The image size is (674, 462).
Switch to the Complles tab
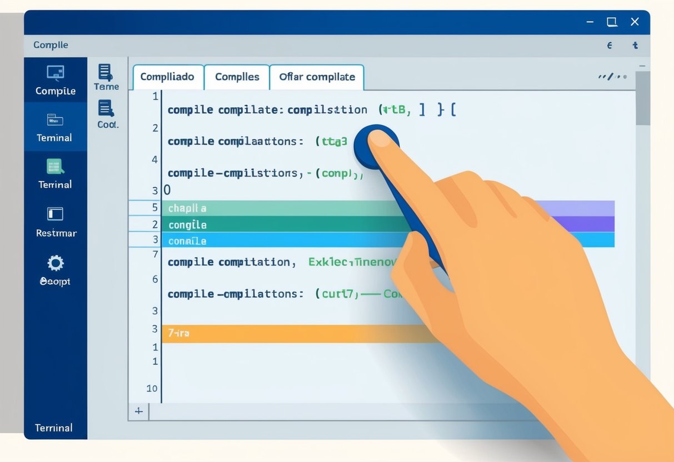tap(237, 77)
